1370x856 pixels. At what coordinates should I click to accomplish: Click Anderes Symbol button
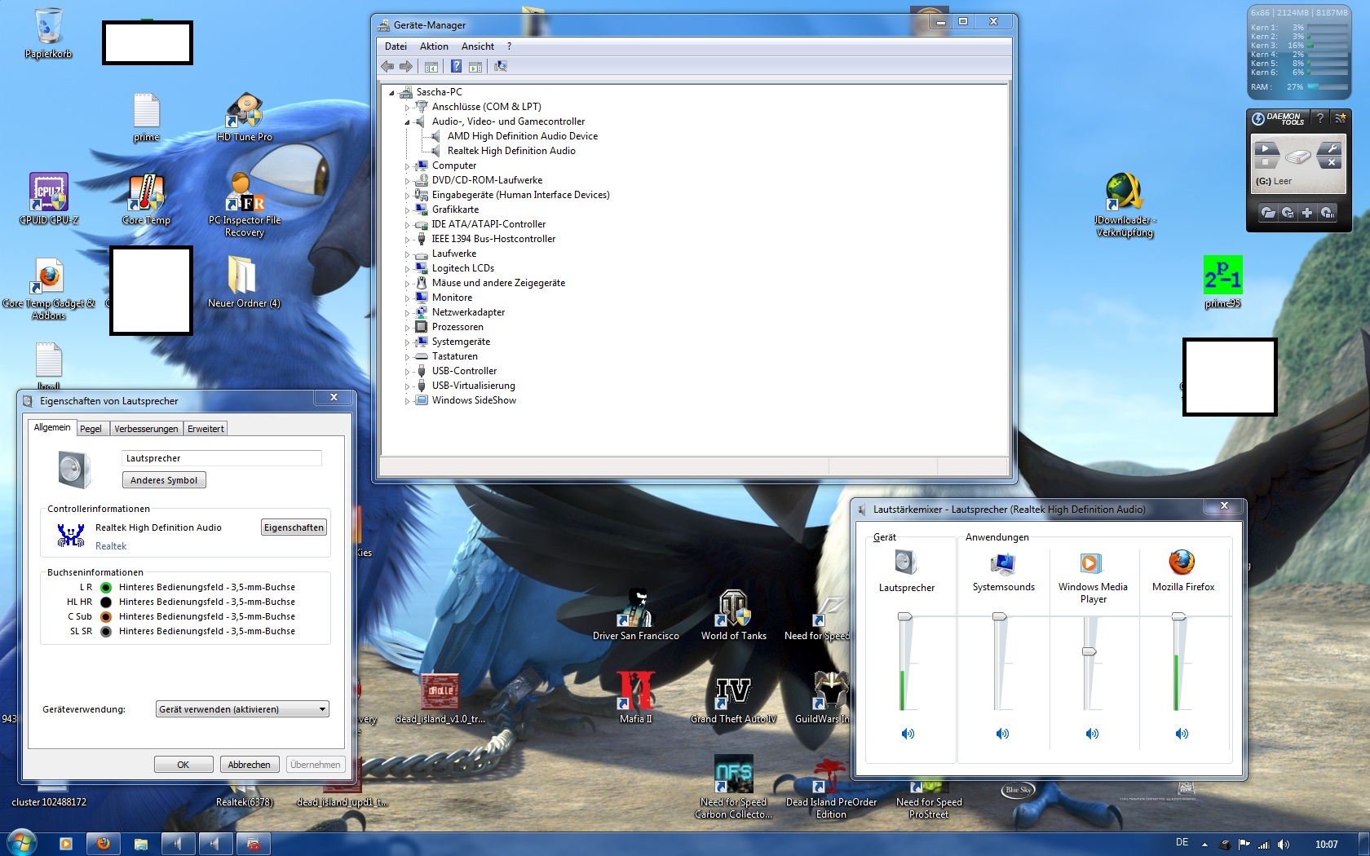click(164, 480)
